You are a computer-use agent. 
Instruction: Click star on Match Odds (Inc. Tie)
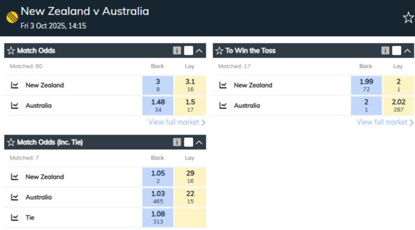11,142
